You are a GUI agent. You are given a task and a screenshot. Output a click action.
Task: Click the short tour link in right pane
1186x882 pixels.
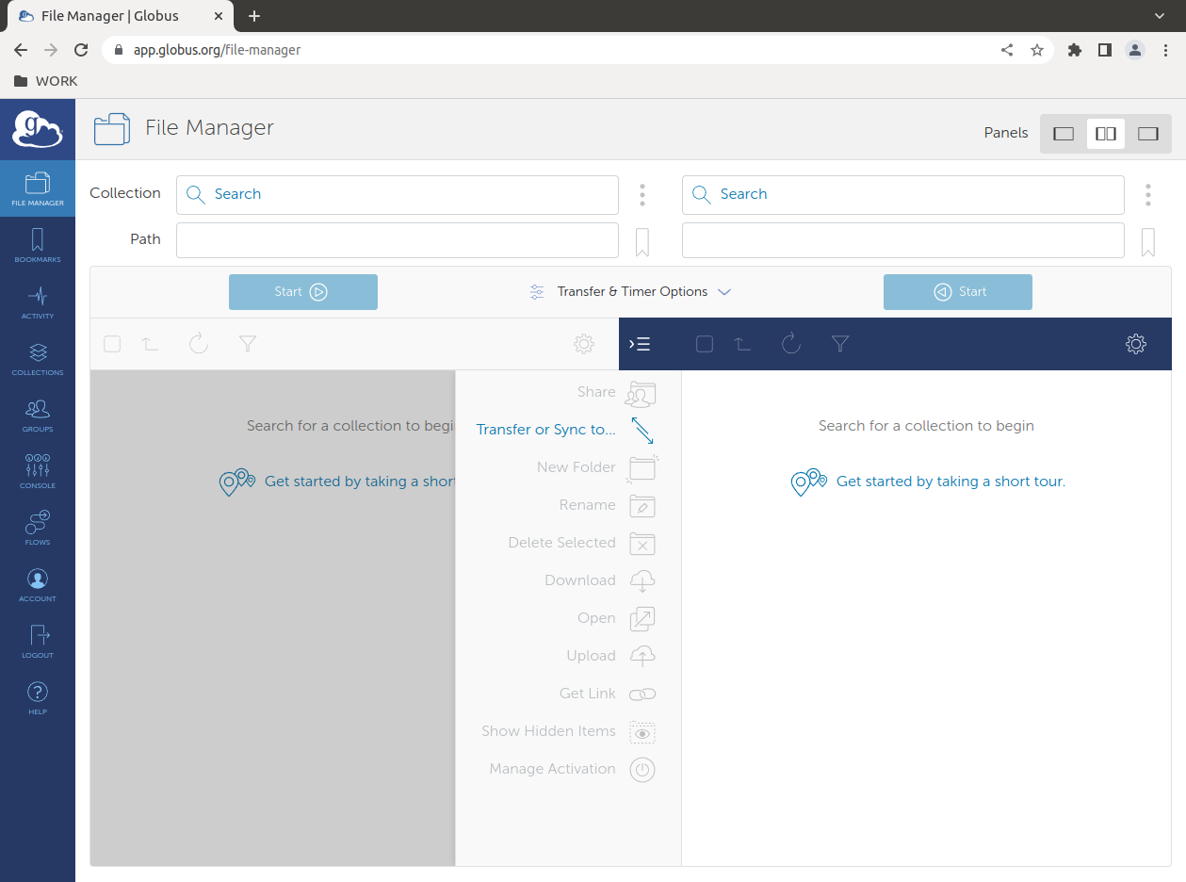click(x=950, y=482)
